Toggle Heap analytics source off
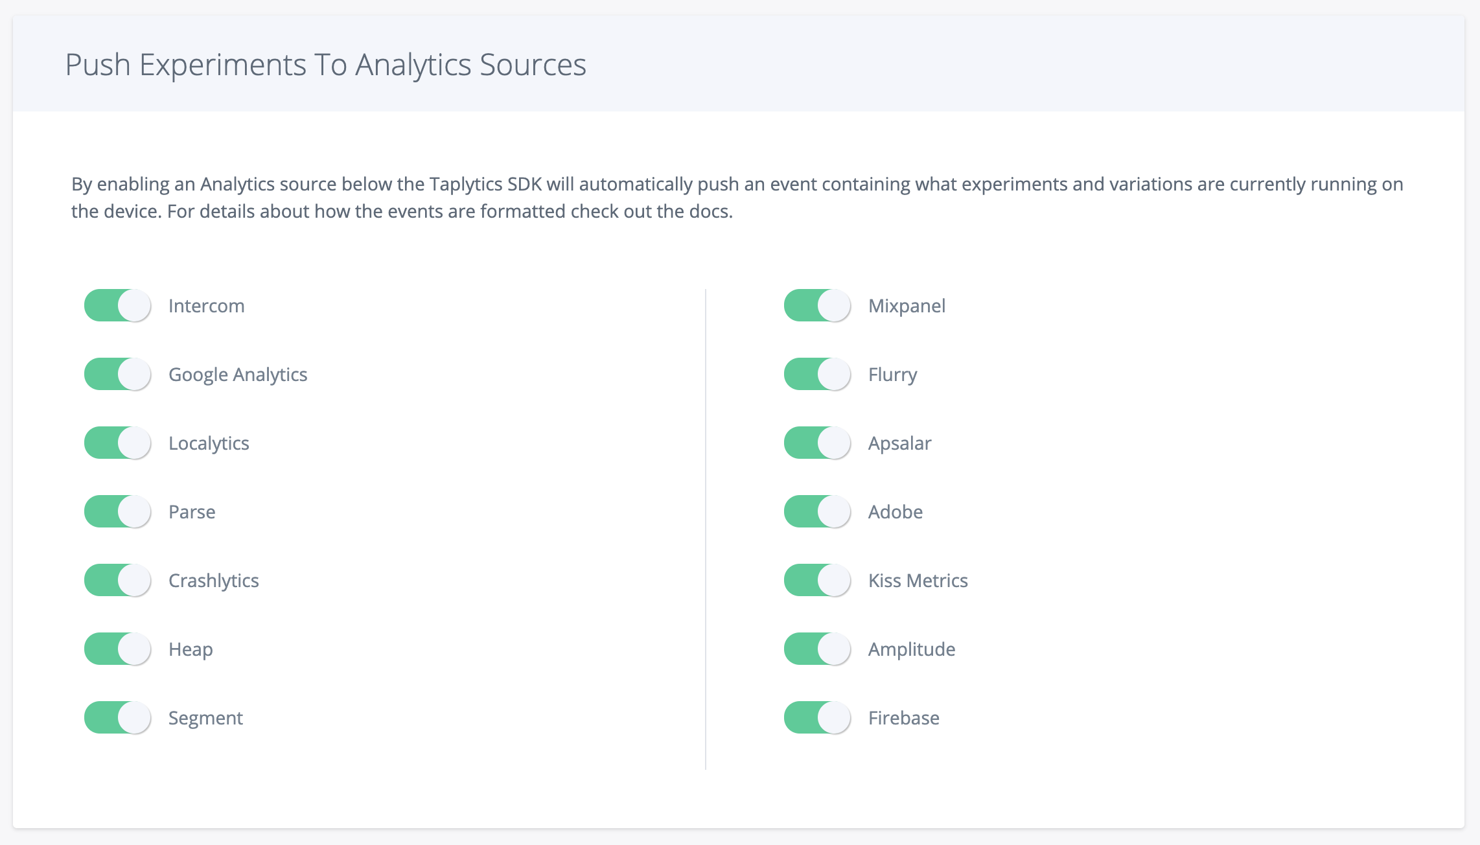 [x=117, y=649]
